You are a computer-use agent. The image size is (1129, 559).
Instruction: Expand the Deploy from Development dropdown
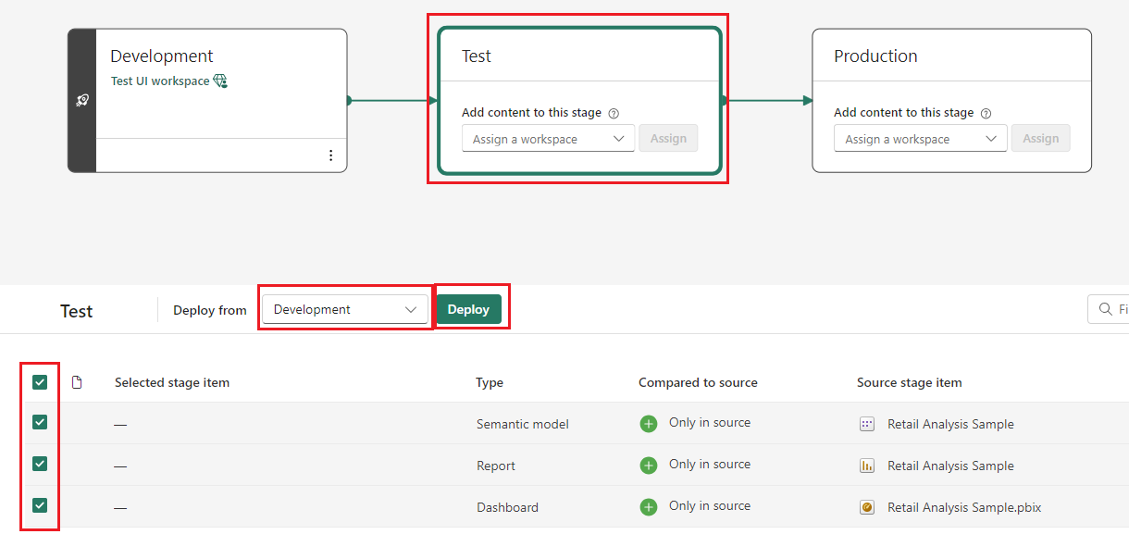[x=345, y=309]
